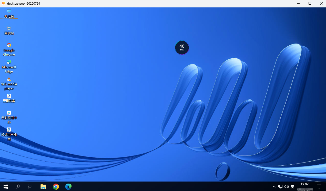Toggle the 英 input language indicator
326x191 pixels.
click(x=293, y=187)
